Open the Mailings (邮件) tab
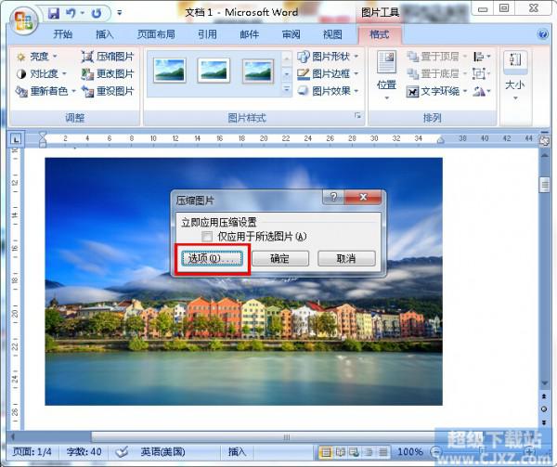The image size is (557, 467). pos(250,34)
